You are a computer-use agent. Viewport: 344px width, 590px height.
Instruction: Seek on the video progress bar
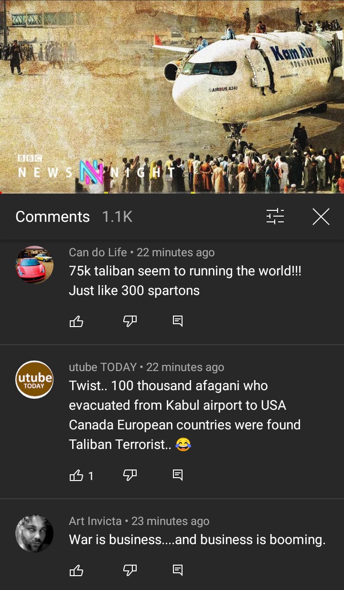click(x=172, y=193)
